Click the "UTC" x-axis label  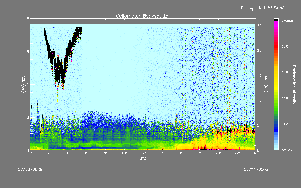[143, 158]
